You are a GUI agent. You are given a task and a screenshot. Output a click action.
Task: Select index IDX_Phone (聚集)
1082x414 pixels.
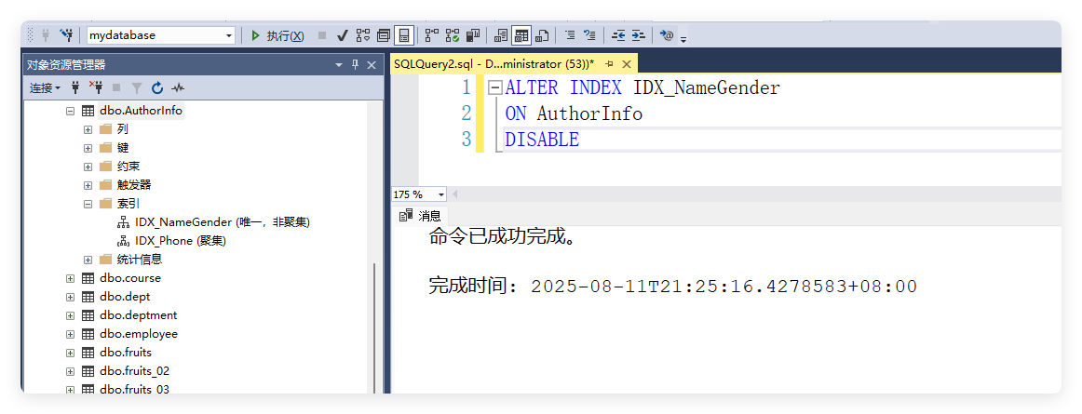(181, 241)
